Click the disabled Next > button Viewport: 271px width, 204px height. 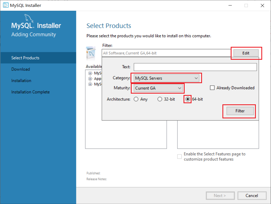pos(220,195)
